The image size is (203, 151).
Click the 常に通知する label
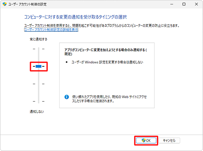click(39, 39)
